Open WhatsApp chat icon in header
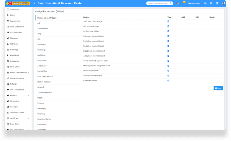The image size is (231, 141). click(x=205, y=3)
